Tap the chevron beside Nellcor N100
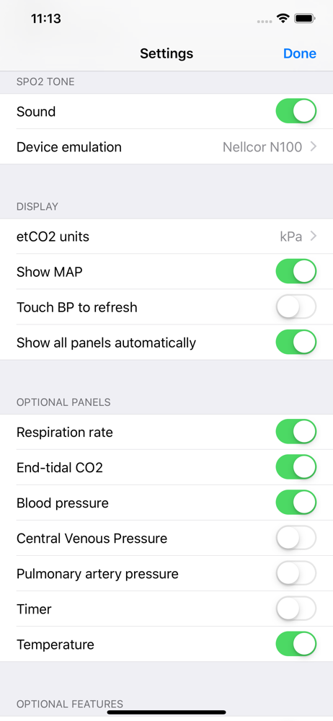This screenshot has height=721, width=333. (314, 146)
